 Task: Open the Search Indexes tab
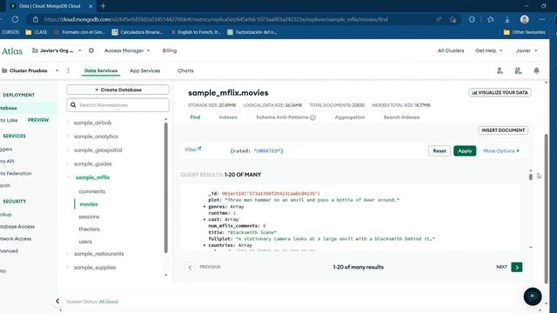[401, 117]
